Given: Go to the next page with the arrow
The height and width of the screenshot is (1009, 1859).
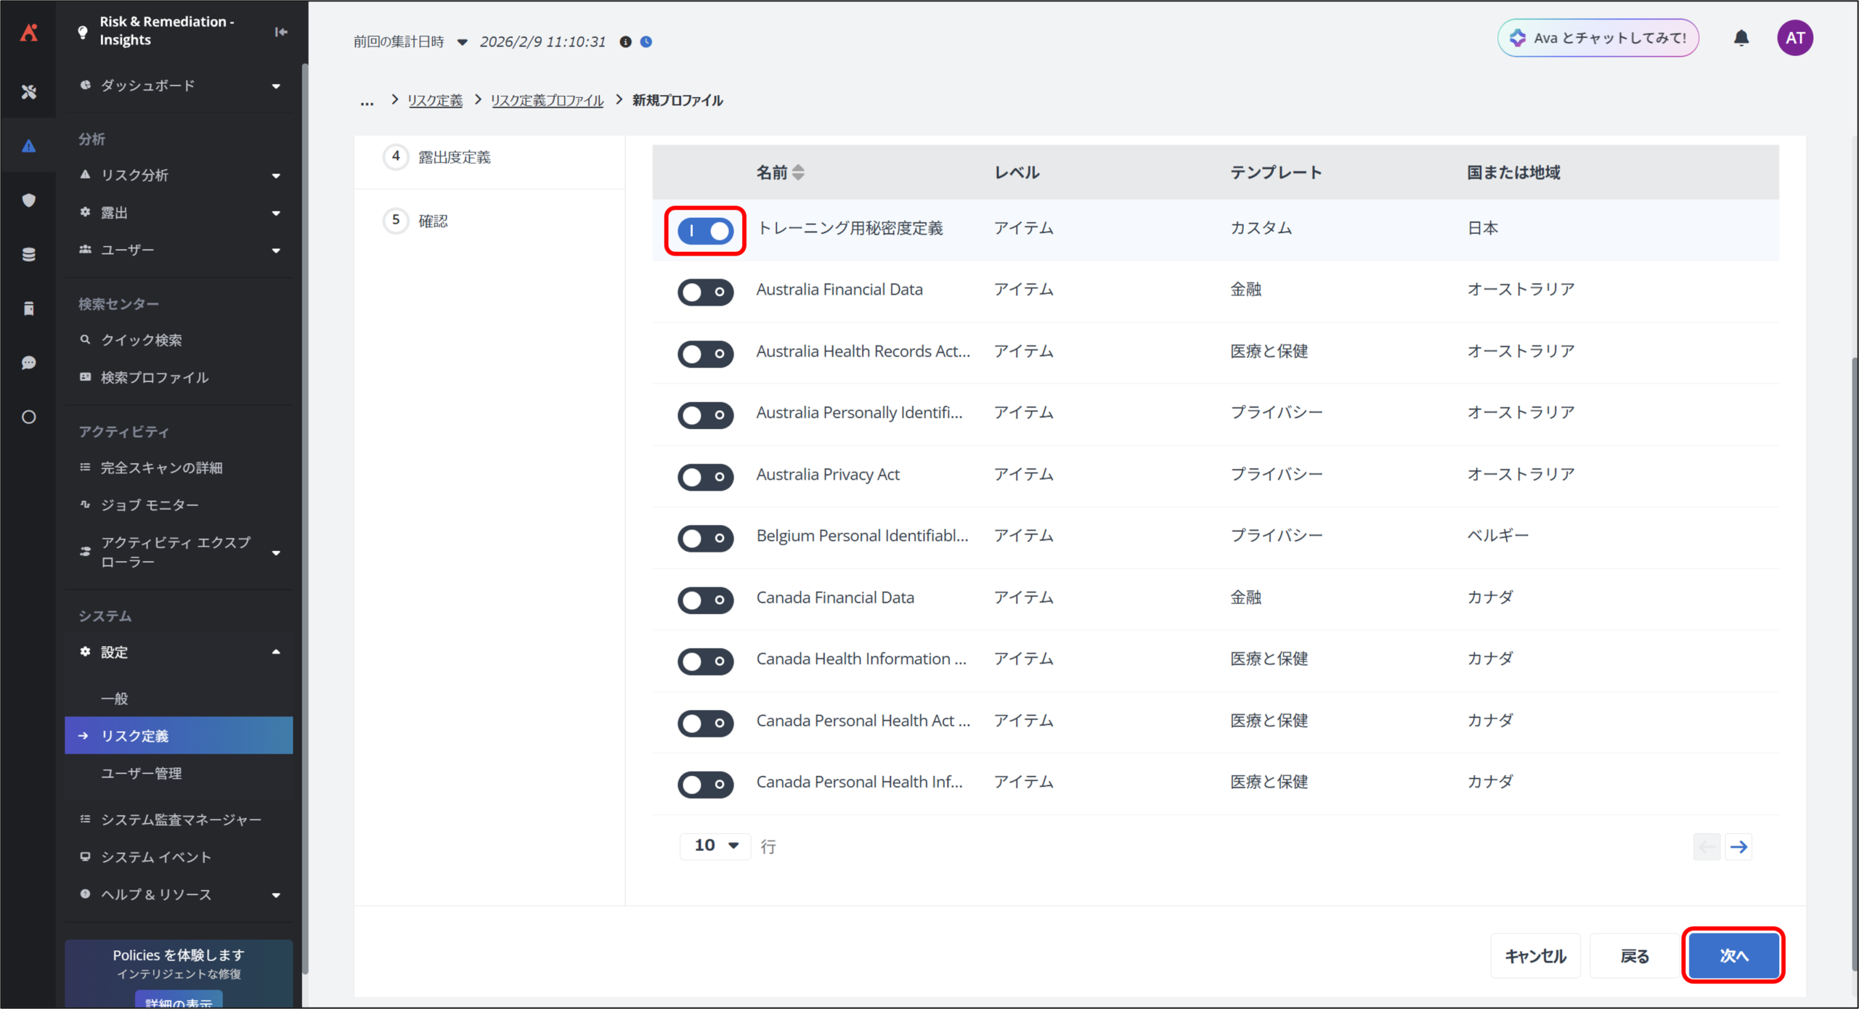Looking at the screenshot, I should click(x=1738, y=846).
